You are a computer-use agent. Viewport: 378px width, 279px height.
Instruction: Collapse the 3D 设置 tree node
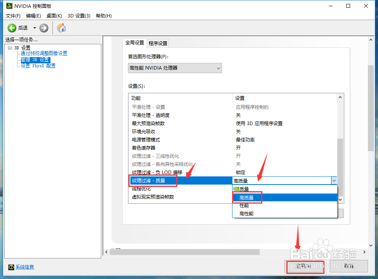(x=10, y=48)
